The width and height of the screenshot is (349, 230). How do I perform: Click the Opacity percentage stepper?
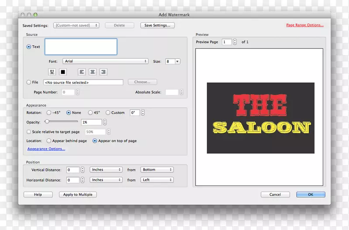tap(105, 122)
